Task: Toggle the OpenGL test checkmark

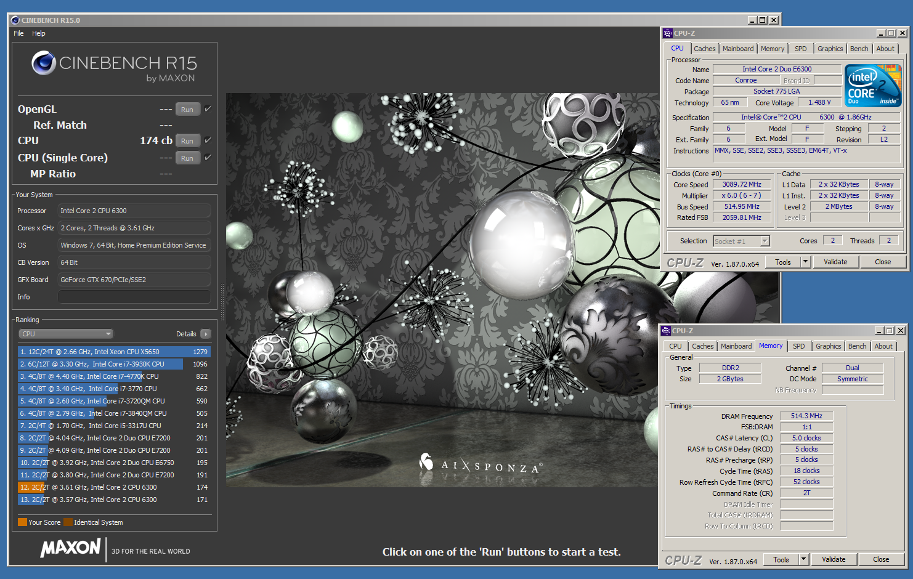Action: click(x=208, y=109)
